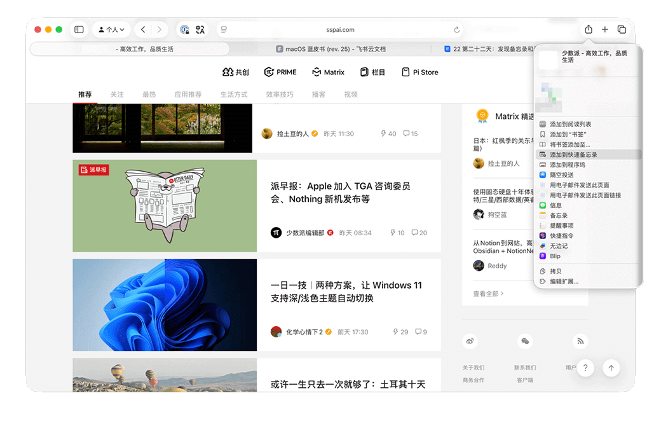661x426 pixels.
Task: Click the sspai.com address bar
Action: (x=339, y=30)
